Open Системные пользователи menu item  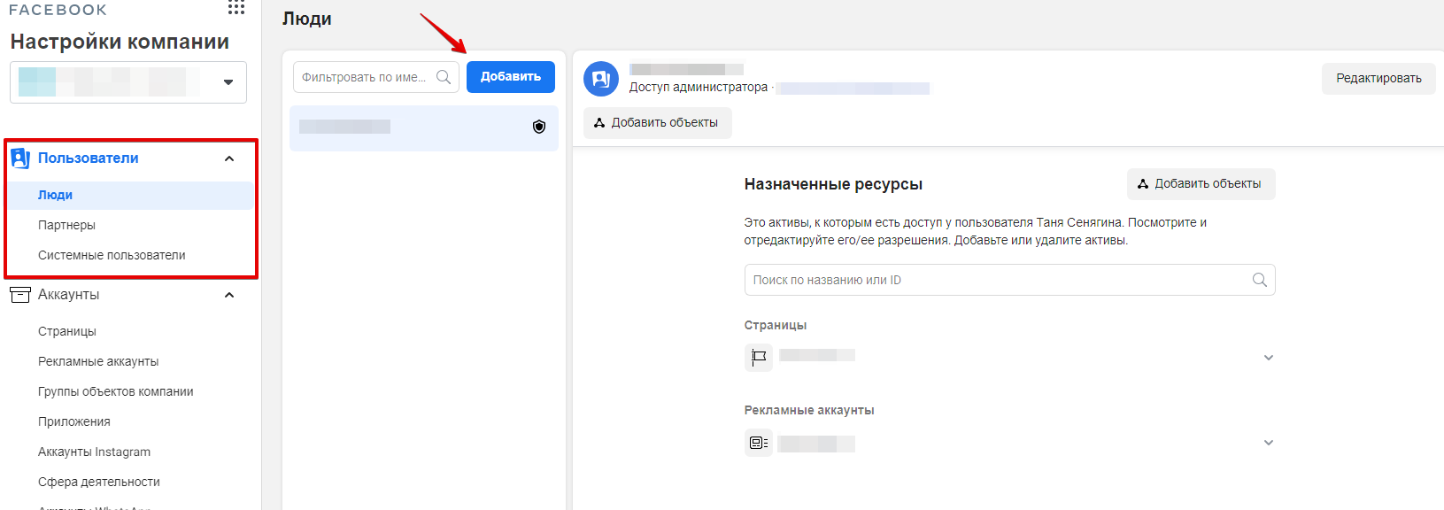click(112, 255)
